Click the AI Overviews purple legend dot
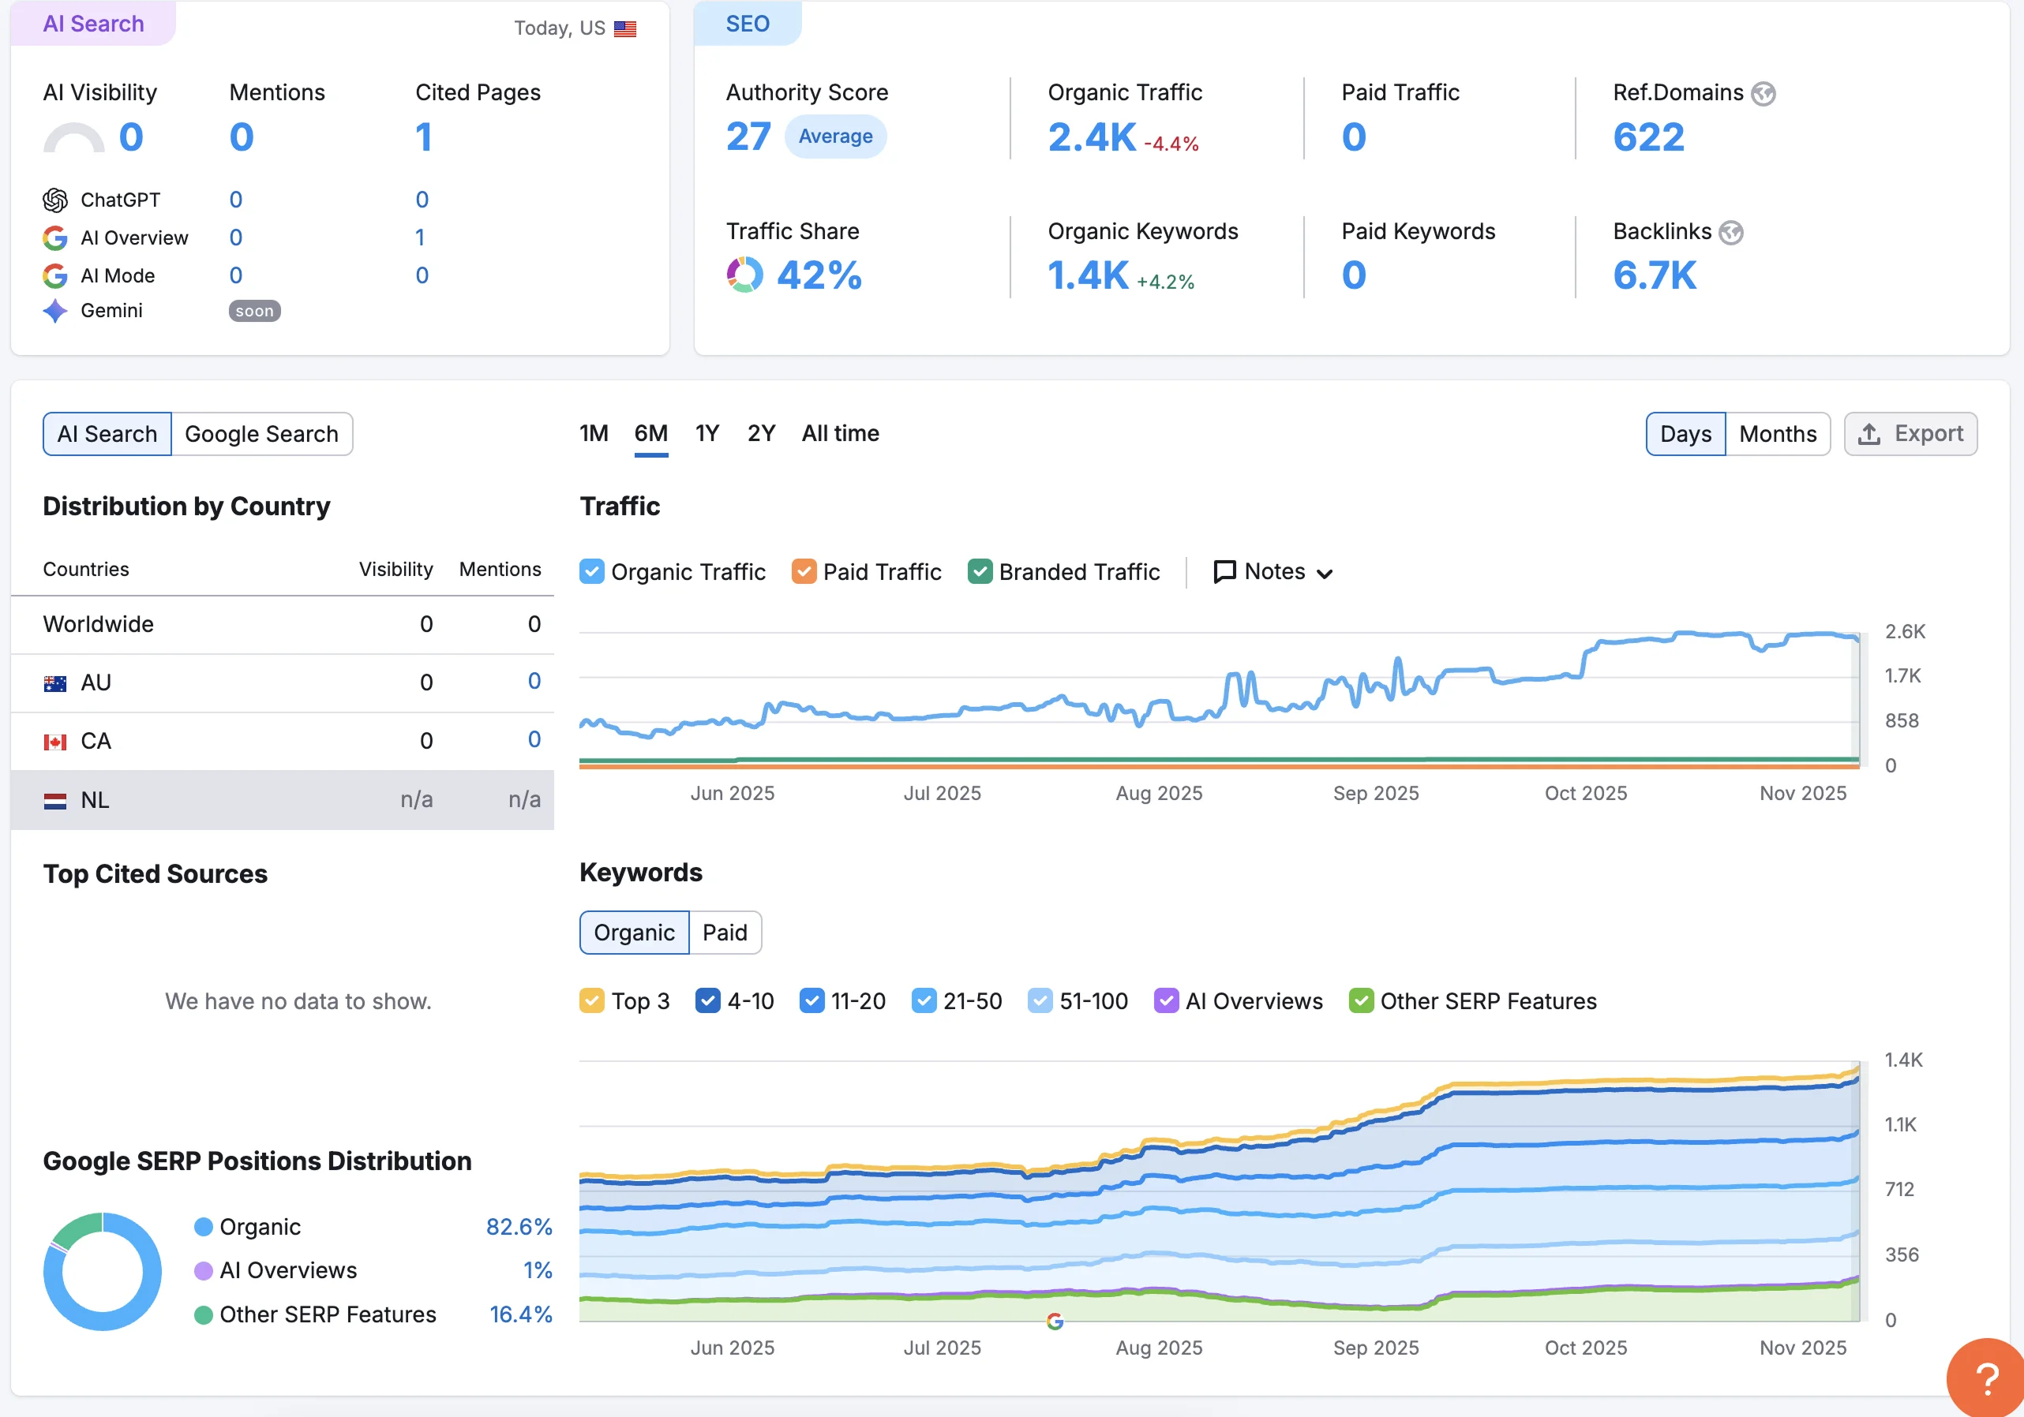Screen dimensions: 2024x1417 (204, 1271)
